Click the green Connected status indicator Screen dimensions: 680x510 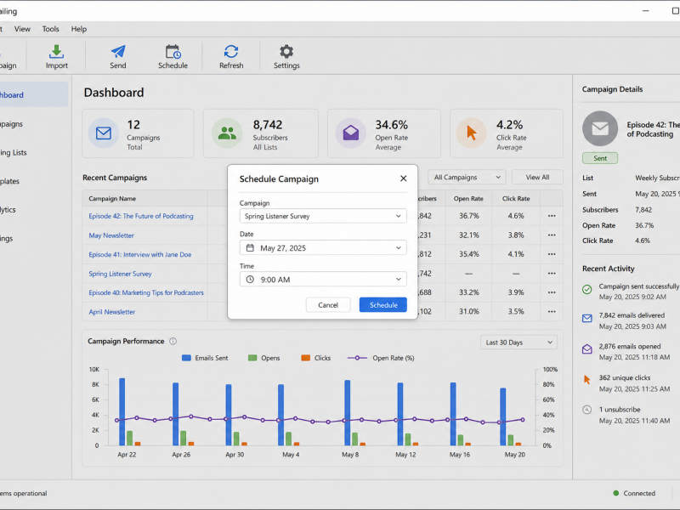[615, 493]
